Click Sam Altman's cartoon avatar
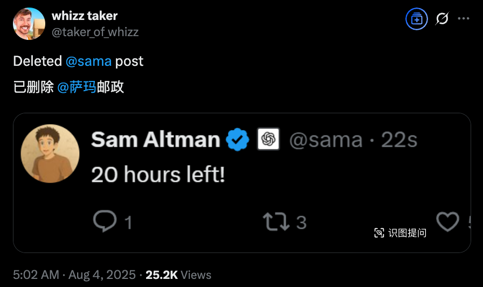 pos(50,154)
